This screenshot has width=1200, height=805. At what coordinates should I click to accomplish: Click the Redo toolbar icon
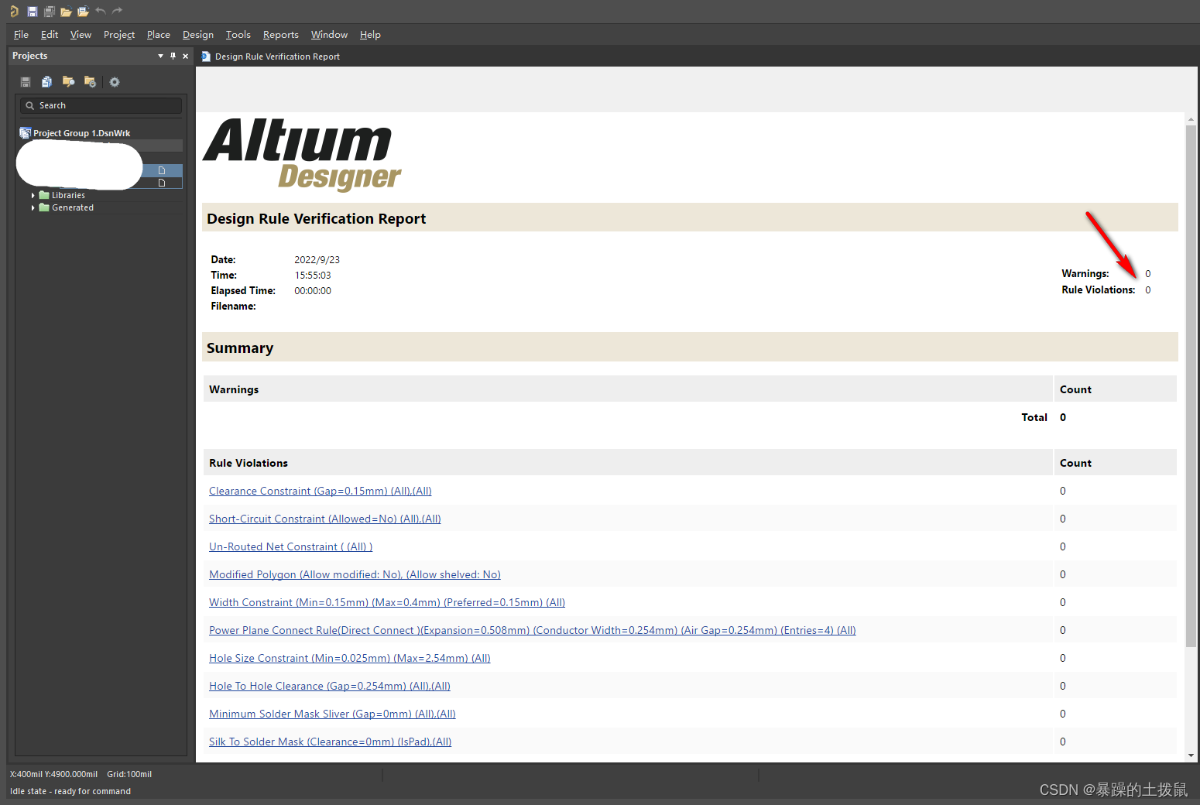[117, 11]
